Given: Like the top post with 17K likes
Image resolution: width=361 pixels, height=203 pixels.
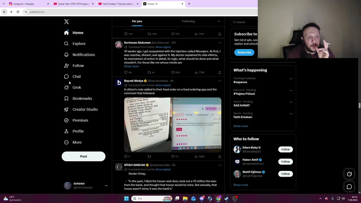Looking at the screenshot, I should pos(175,34).
